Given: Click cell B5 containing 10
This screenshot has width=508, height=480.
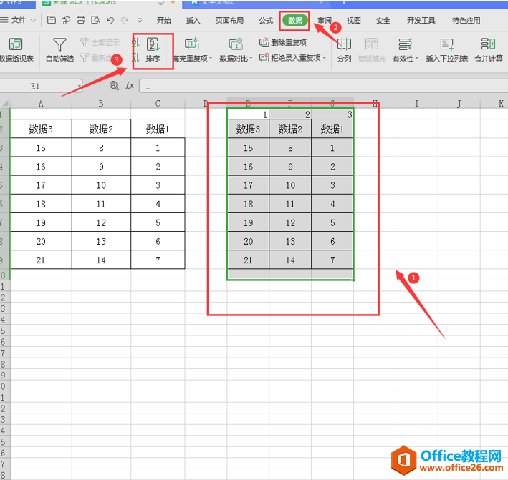Looking at the screenshot, I should pyautogui.click(x=101, y=185).
